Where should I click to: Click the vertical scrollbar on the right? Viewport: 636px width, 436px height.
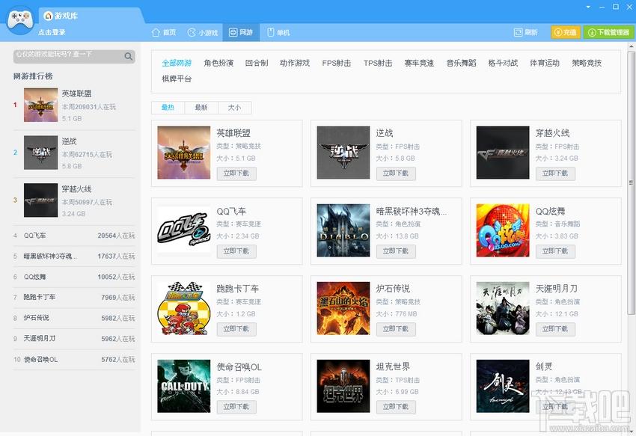pyautogui.click(x=631, y=182)
